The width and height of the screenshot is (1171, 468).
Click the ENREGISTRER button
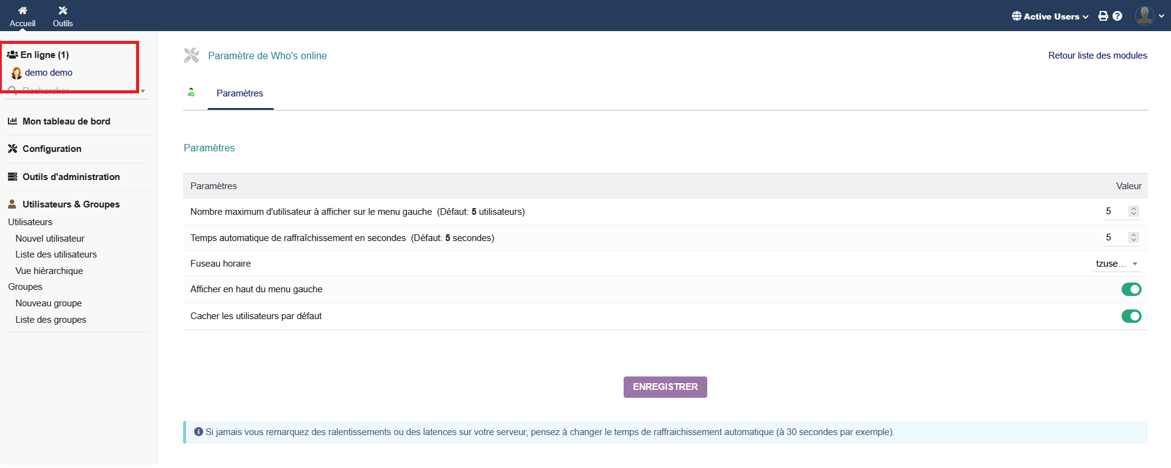(x=665, y=387)
